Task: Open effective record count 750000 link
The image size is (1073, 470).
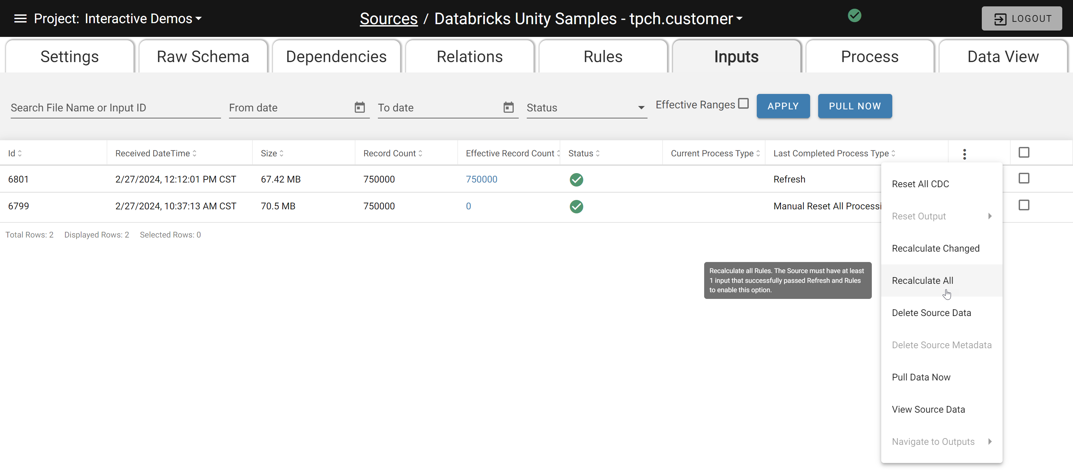Action: [x=481, y=179]
